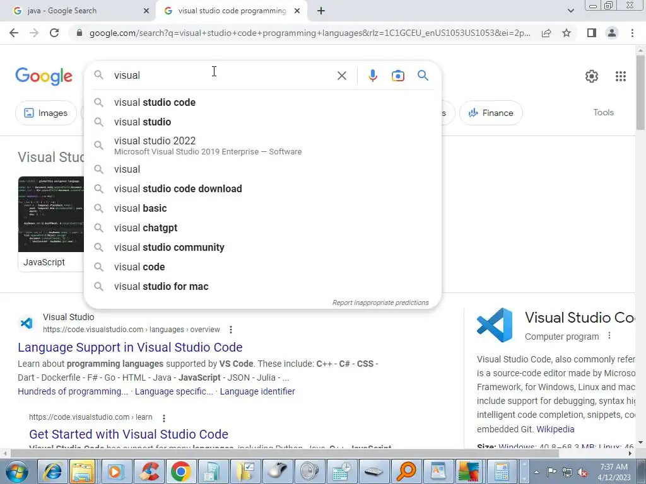Viewport: 646px width, 484px height.
Task: Open the Calculator taskbar icon
Action: tap(502, 471)
